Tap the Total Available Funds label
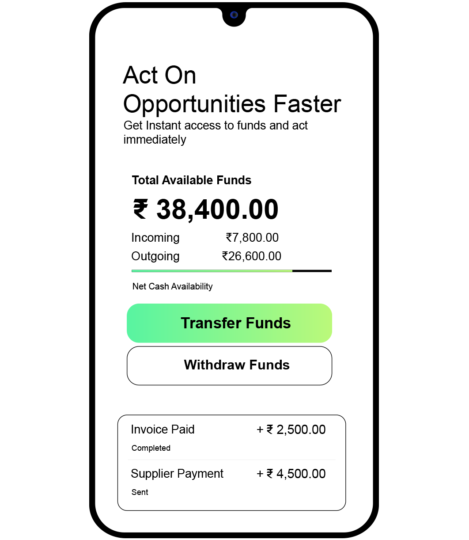 click(x=191, y=180)
